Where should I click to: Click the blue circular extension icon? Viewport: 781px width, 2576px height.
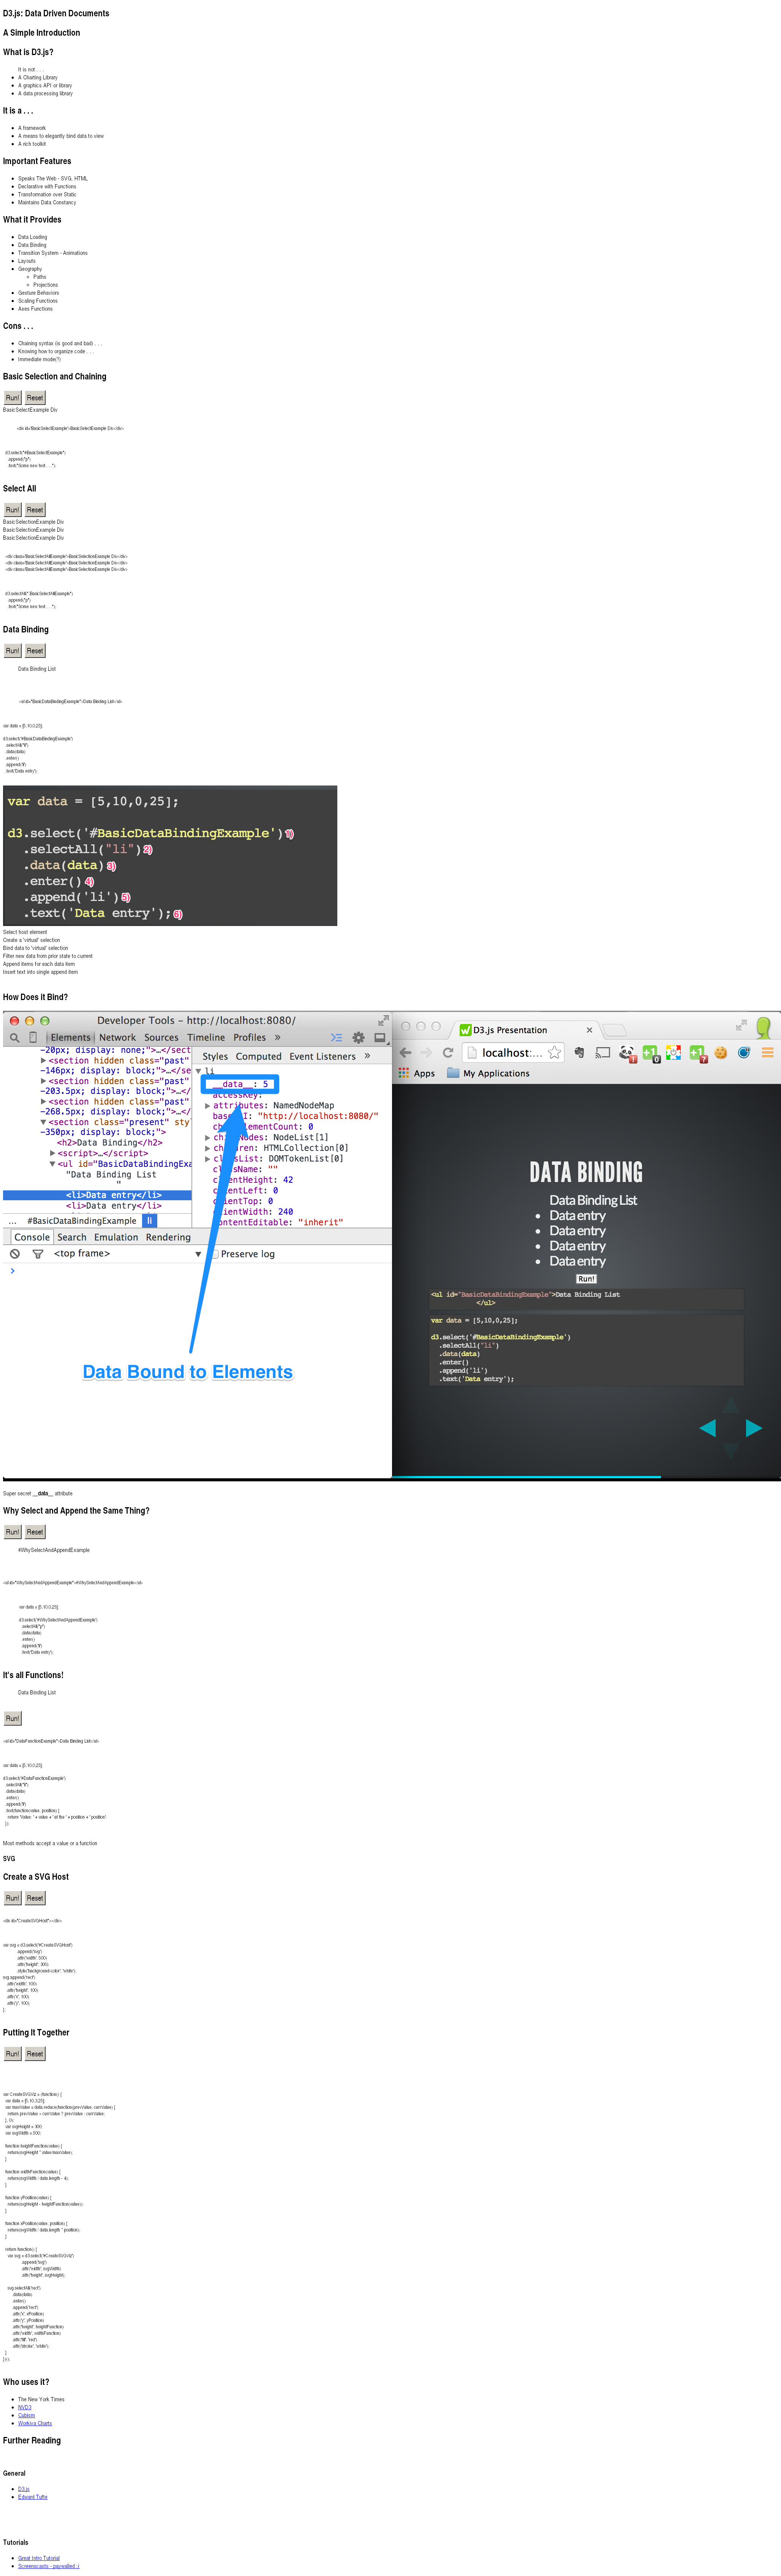(744, 1052)
